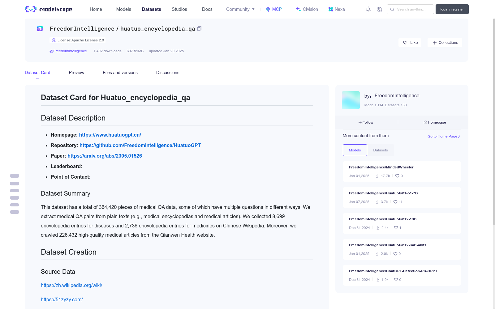Click the 1,402 downloads text

tap(107, 51)
